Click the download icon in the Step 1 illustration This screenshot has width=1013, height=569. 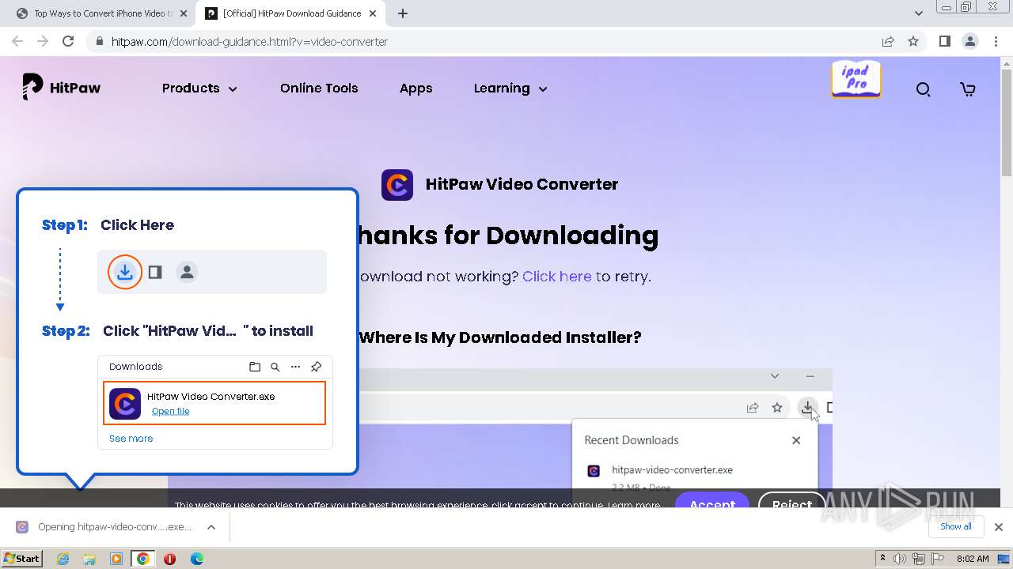coord(124,272)
